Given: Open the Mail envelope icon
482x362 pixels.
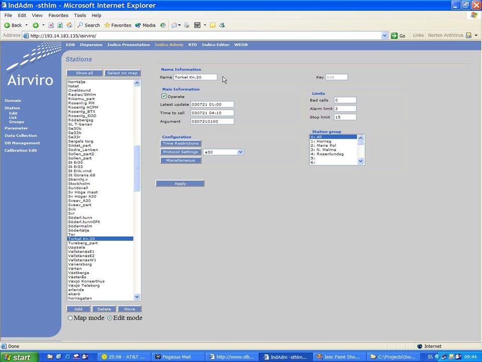Looking at the screenshot, I should (174, 25).
